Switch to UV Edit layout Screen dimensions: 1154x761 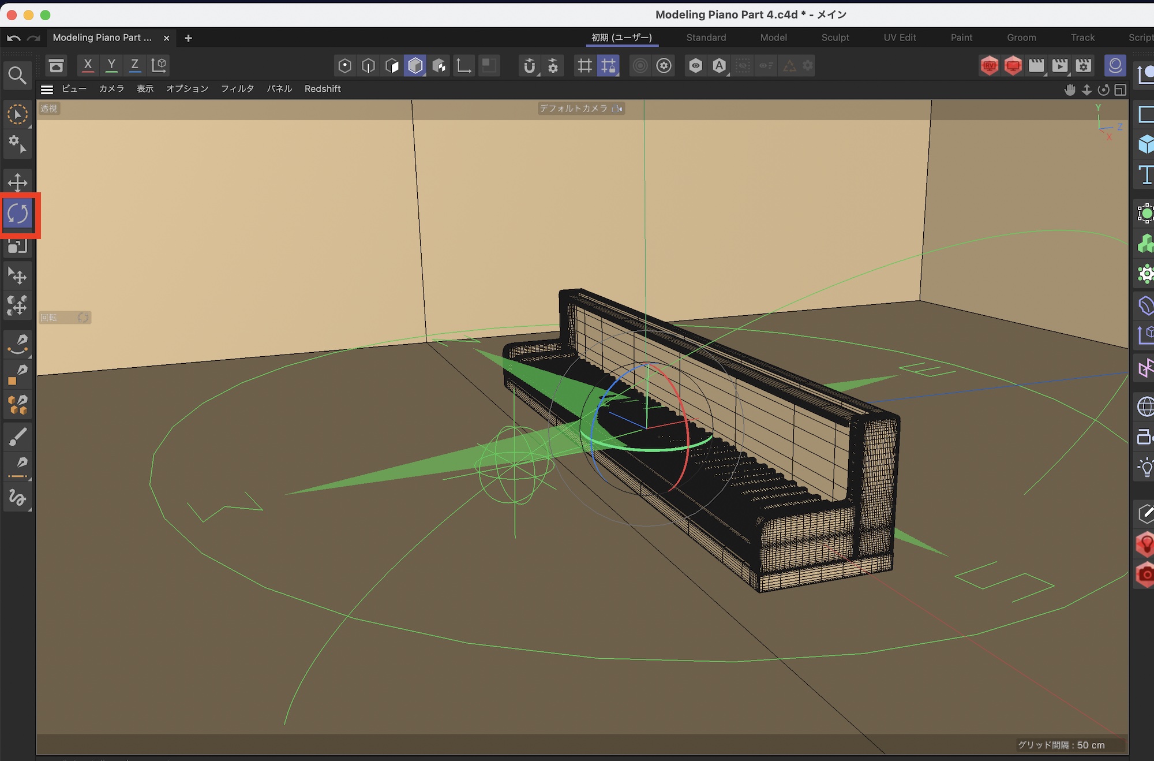[x=900, y=38]
